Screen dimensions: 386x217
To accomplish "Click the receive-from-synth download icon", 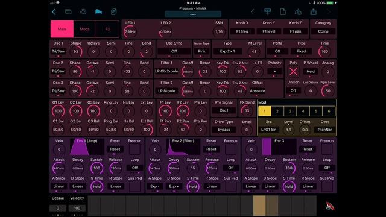I will tap(268, 12).
